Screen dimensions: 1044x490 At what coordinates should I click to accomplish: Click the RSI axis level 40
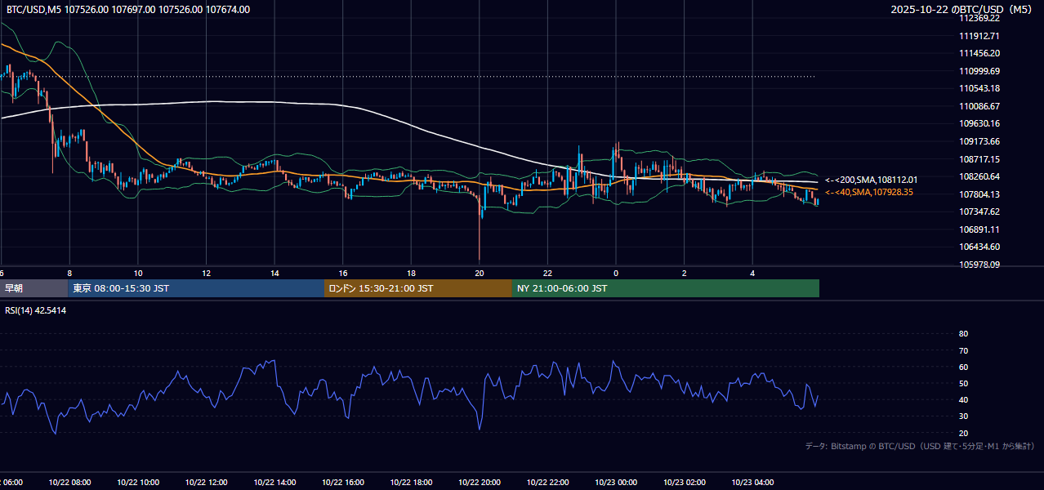pos(963,400)
